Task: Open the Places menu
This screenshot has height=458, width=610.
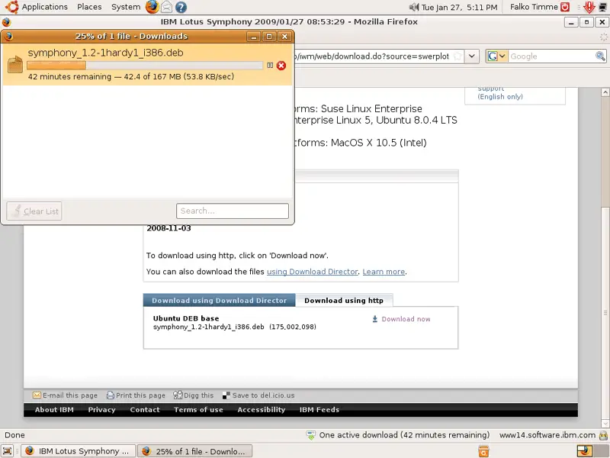Action: pos(89,7)
